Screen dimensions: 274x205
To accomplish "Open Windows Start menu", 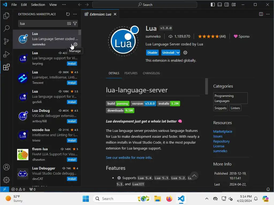I will tap(86, 199).
